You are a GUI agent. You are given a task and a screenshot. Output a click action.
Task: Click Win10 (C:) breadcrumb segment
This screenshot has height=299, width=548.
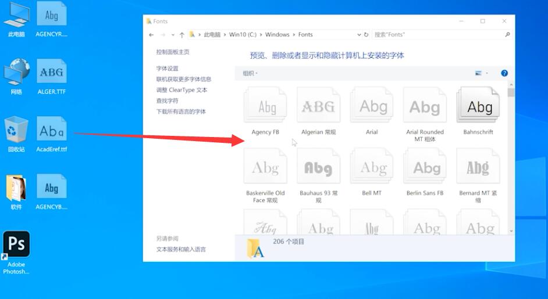243,34
